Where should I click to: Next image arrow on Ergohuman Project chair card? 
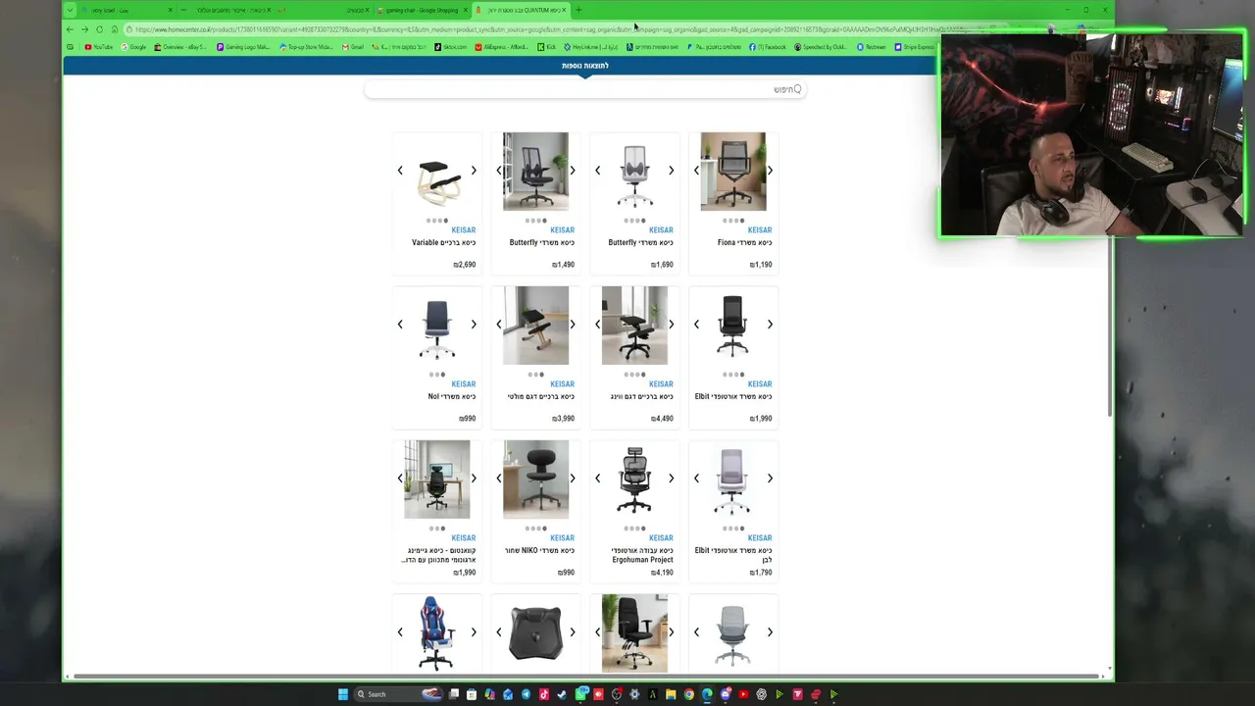point(671,479)
